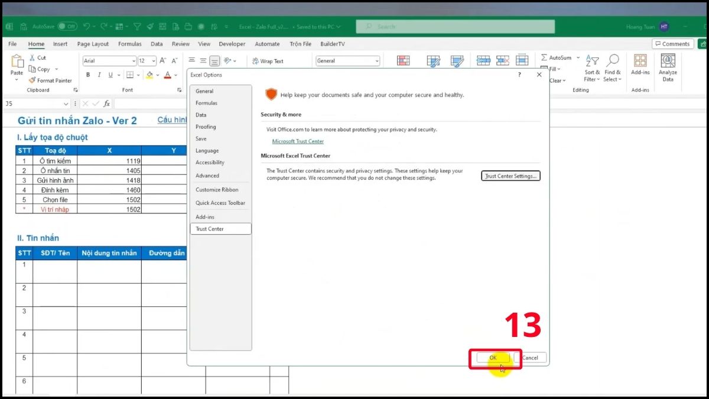Toggle Italic formatting
This screenshot has height=399, width=709.
tap(99, 75)
